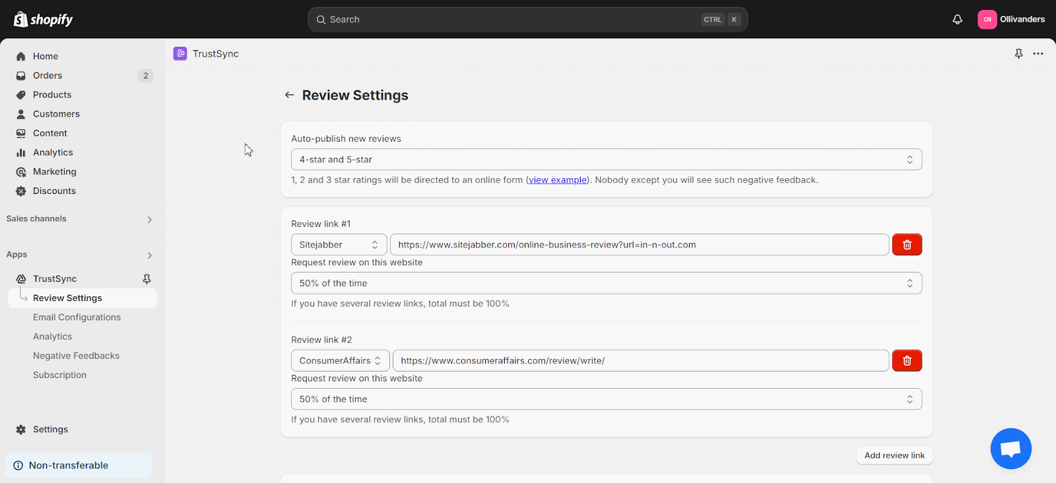Click the Sitejabber URL input field
This screenshot has height=483, width=1056.
point(640,245)
